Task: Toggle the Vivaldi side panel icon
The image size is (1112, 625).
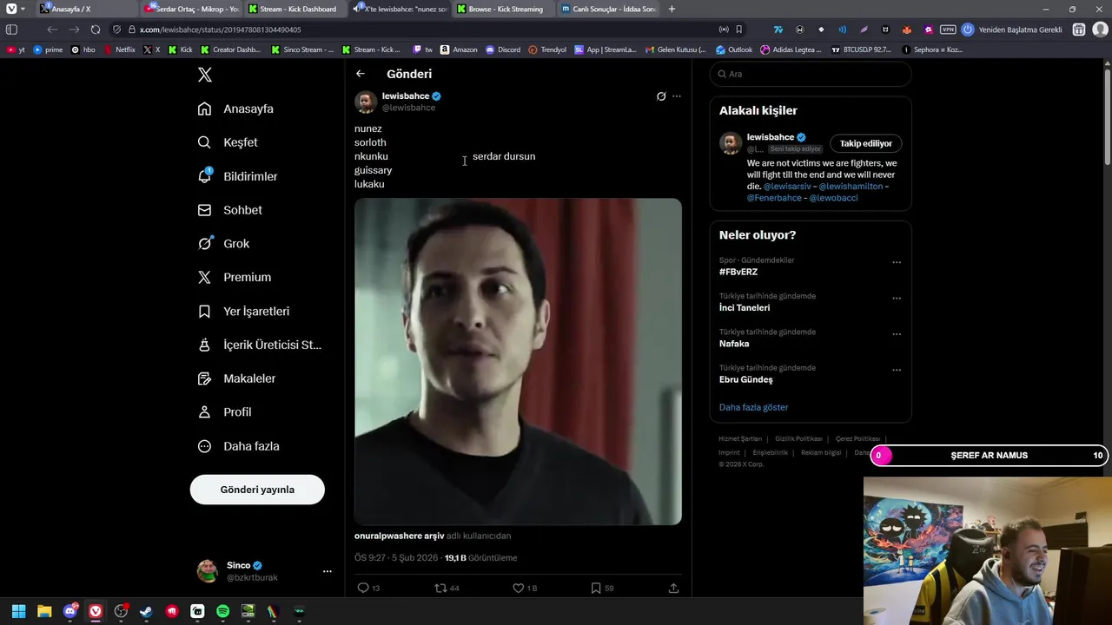Action: coord(11,30)
